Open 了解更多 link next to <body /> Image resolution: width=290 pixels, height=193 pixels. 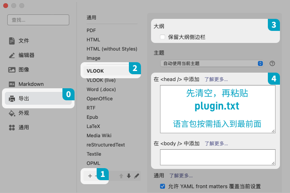point(216,144)
